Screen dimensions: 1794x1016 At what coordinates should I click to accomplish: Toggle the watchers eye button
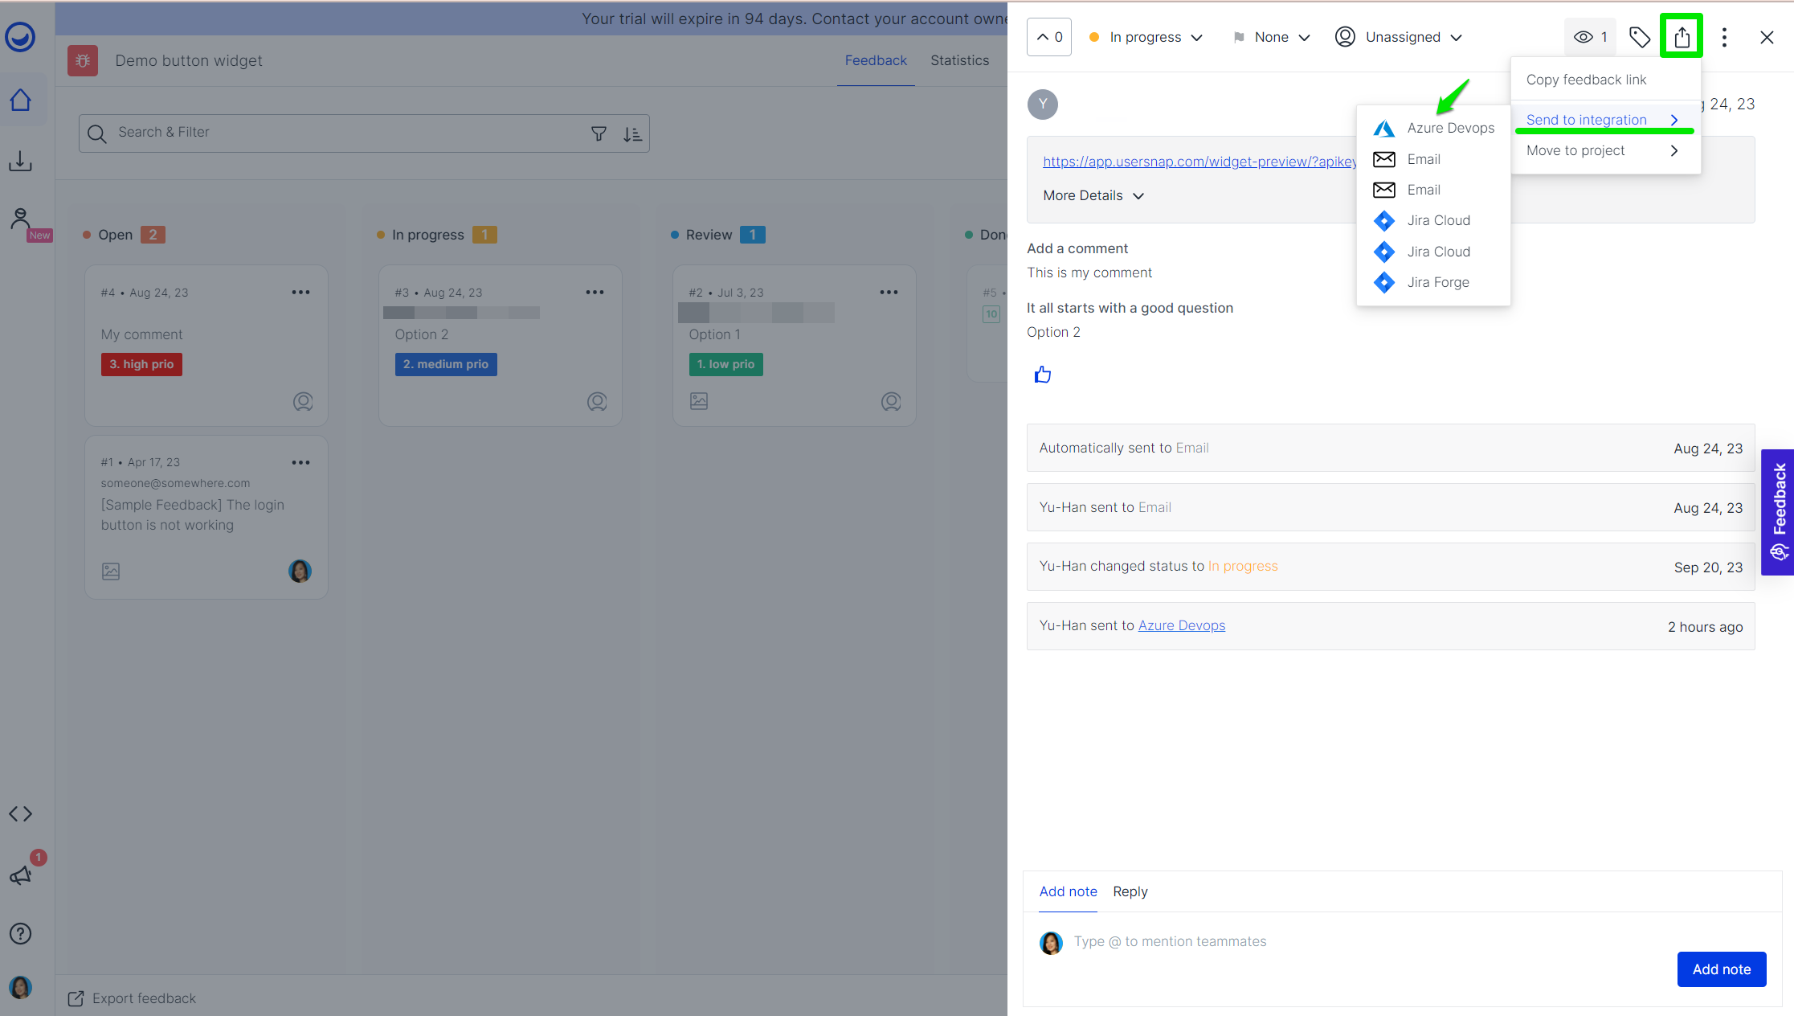(x=1590, y=37)
